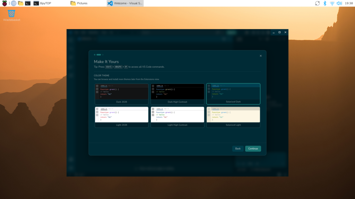Open the file manager folder icon
Screen dimensions: 355x199
20,3
